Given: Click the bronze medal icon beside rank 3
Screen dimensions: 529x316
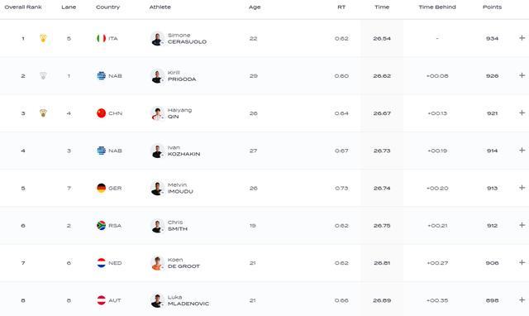Looking at the screenshot, I should 43,113.
